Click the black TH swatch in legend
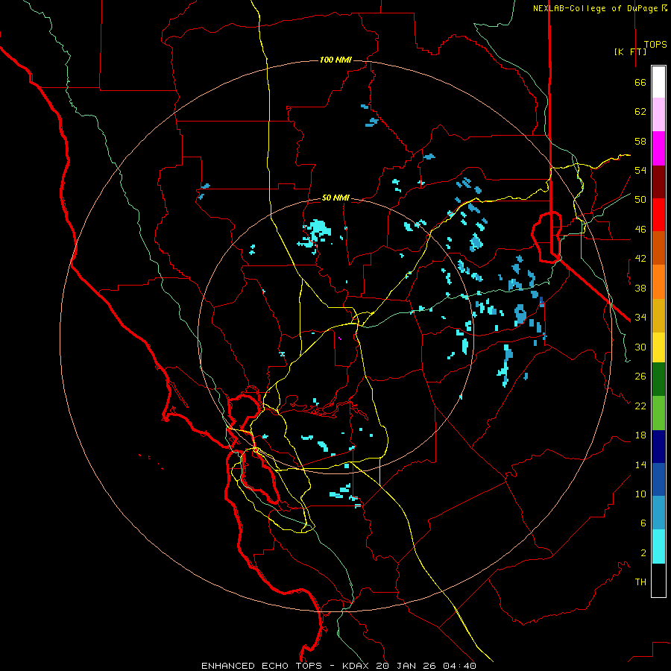671x671 pixels. click(658, 580)
